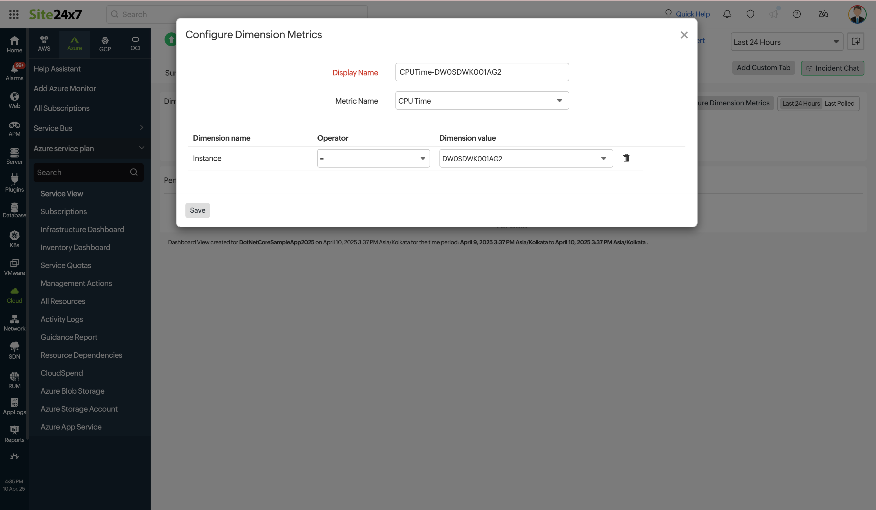The height and width of the screenshot is (510, 876).
Task: Select the APM monitoring icon
Action: coord(14,128)
